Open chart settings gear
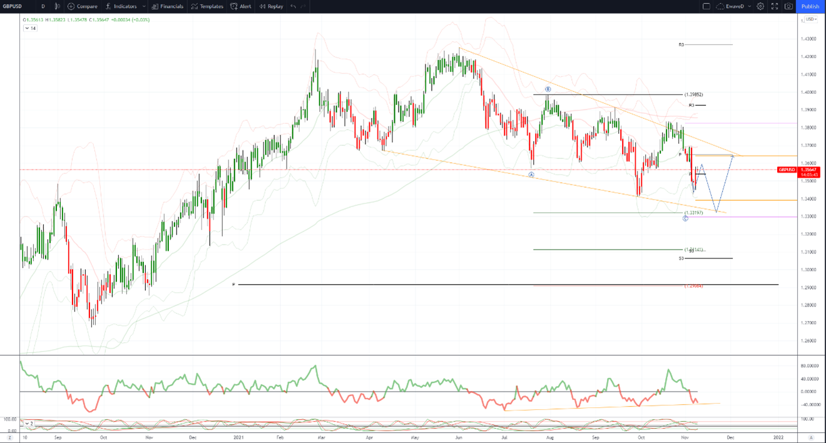Screen dimensions: 826x443 (x=760, y=6)
